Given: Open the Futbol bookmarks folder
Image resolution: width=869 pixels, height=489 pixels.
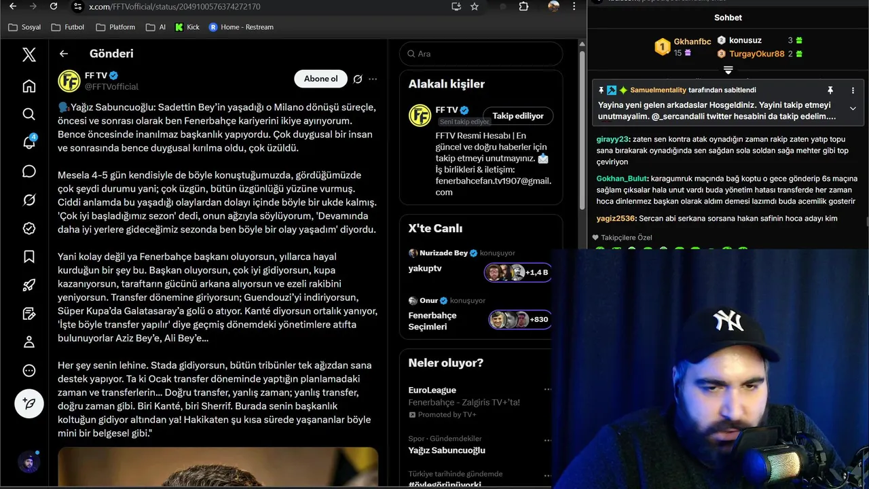Looking at the screenshot, I should click(x=68, y=27).
